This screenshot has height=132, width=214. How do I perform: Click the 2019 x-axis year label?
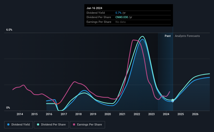(x=93, y=114)
